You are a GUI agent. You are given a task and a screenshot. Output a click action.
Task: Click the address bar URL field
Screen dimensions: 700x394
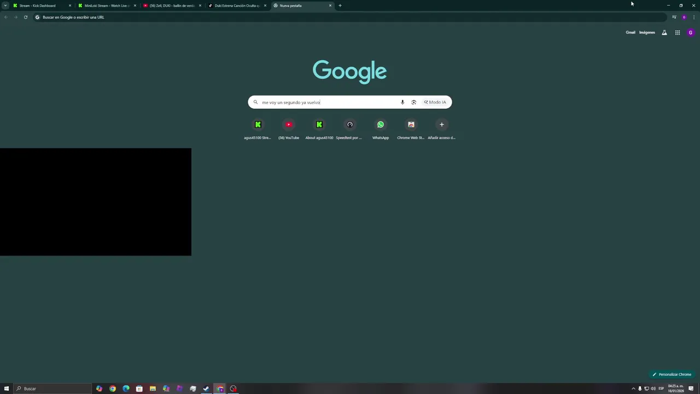coord(350,17)
